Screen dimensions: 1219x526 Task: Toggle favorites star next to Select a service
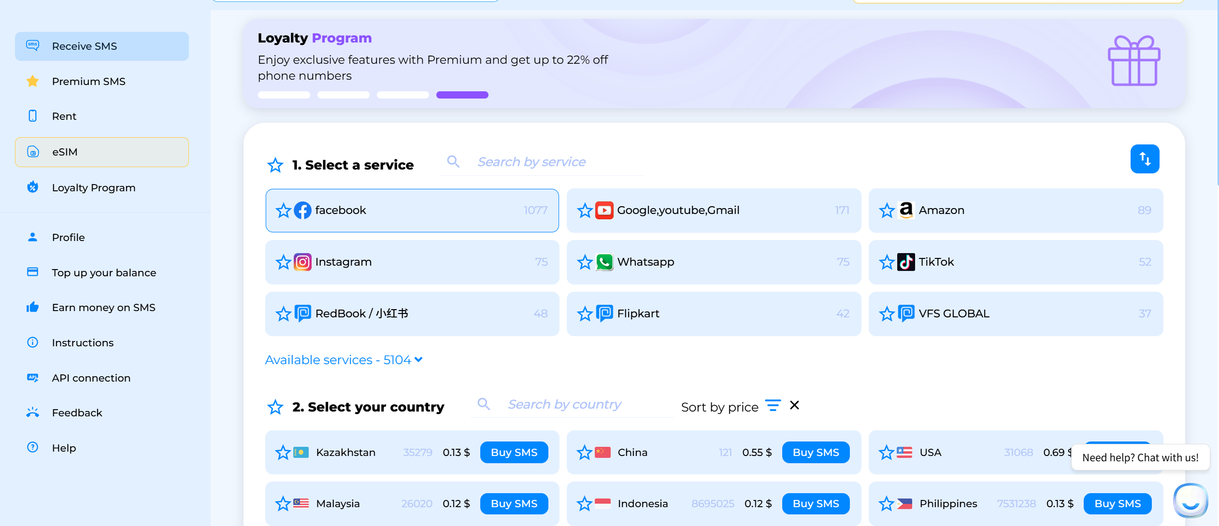(275, 165)
